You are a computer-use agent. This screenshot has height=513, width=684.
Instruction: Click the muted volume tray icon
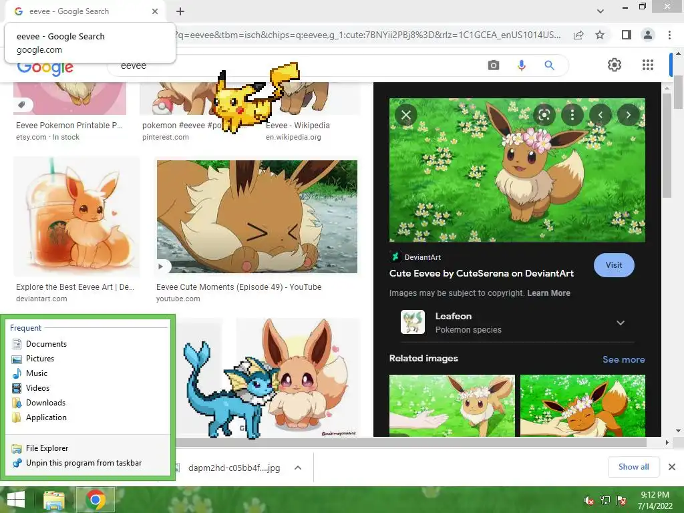point(589,500)
